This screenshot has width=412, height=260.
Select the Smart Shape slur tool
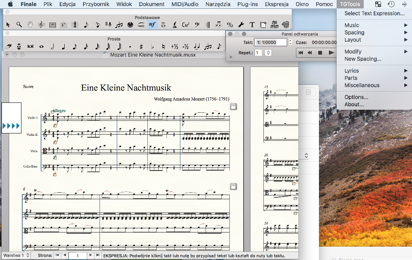click(141, 25)
